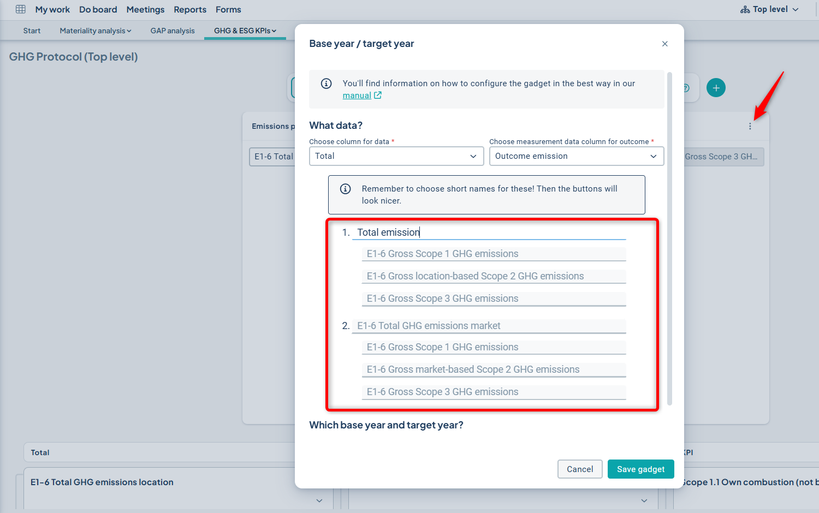Click the organization hierarchy icon beside Top level

(745, 10)
